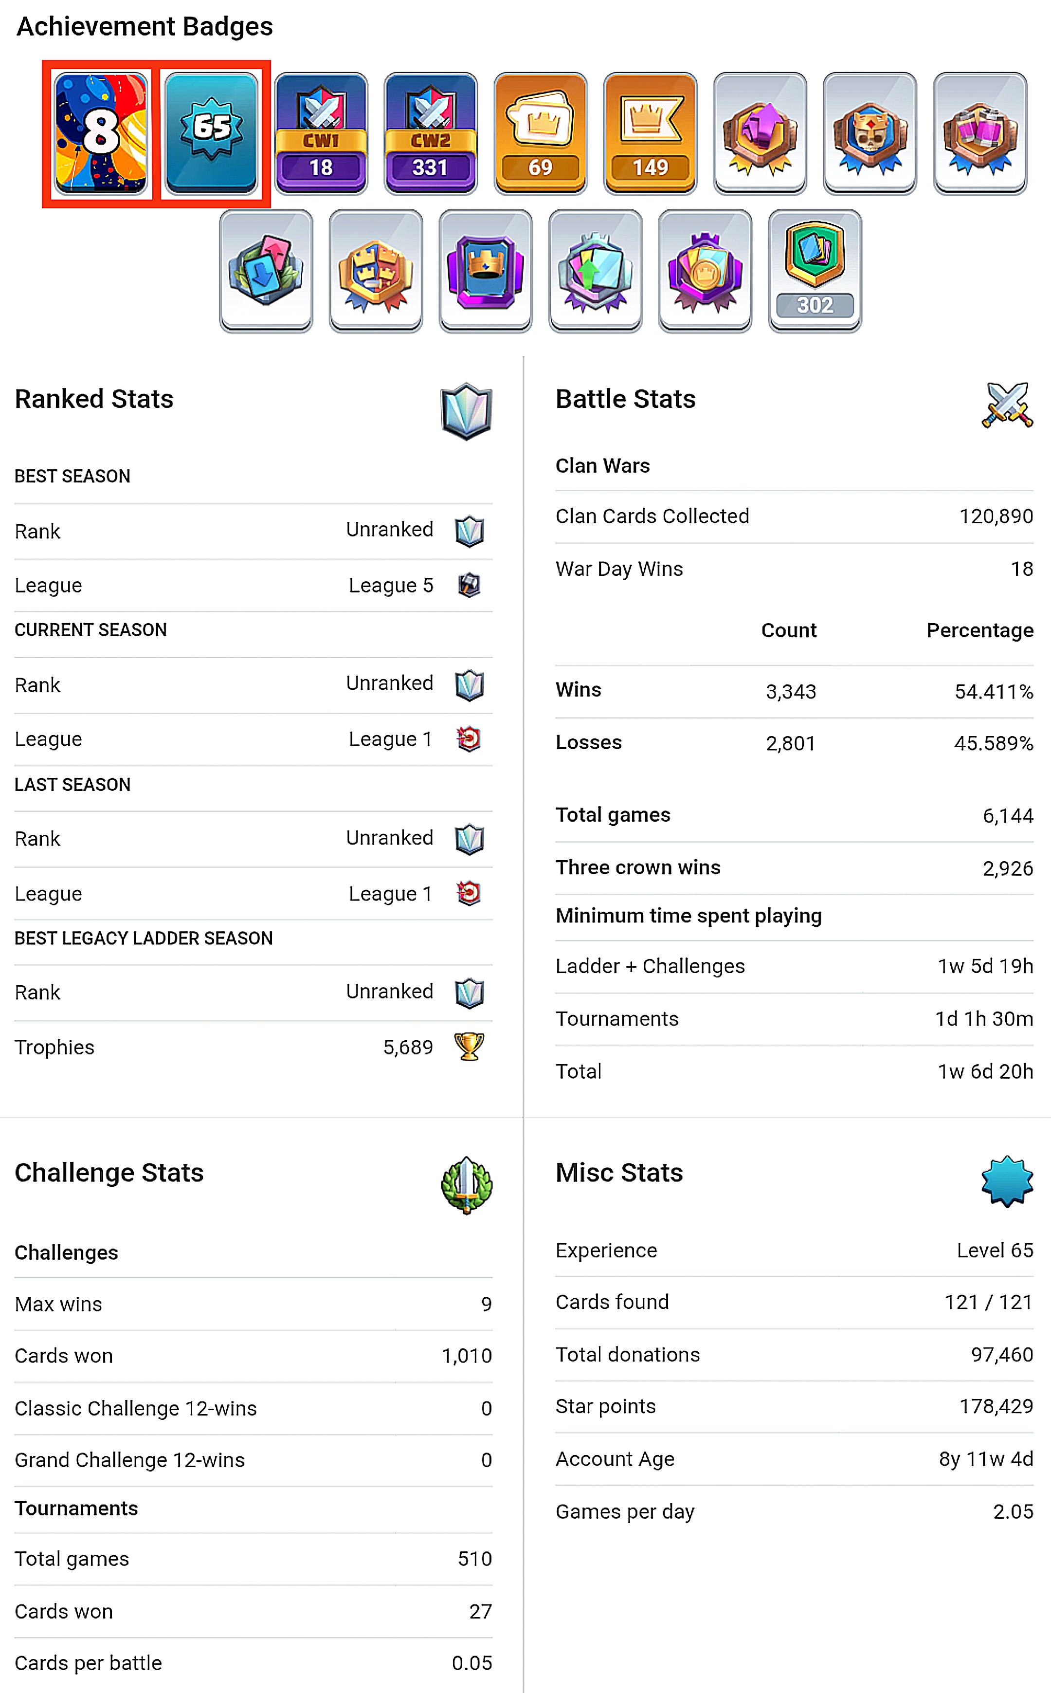Viewport: 1051px width, 1693px height.
Task: Click the orange badge numbered 69
Action: tap(540, 133)
